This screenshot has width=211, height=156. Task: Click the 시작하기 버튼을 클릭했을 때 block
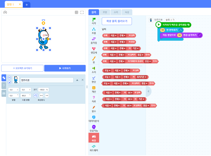pyautogui.click(x=173, y=25)
